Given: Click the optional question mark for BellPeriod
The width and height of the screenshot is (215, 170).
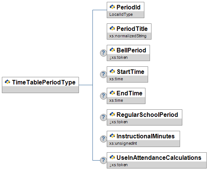Looking at the screenshot, I should [103, 53].
